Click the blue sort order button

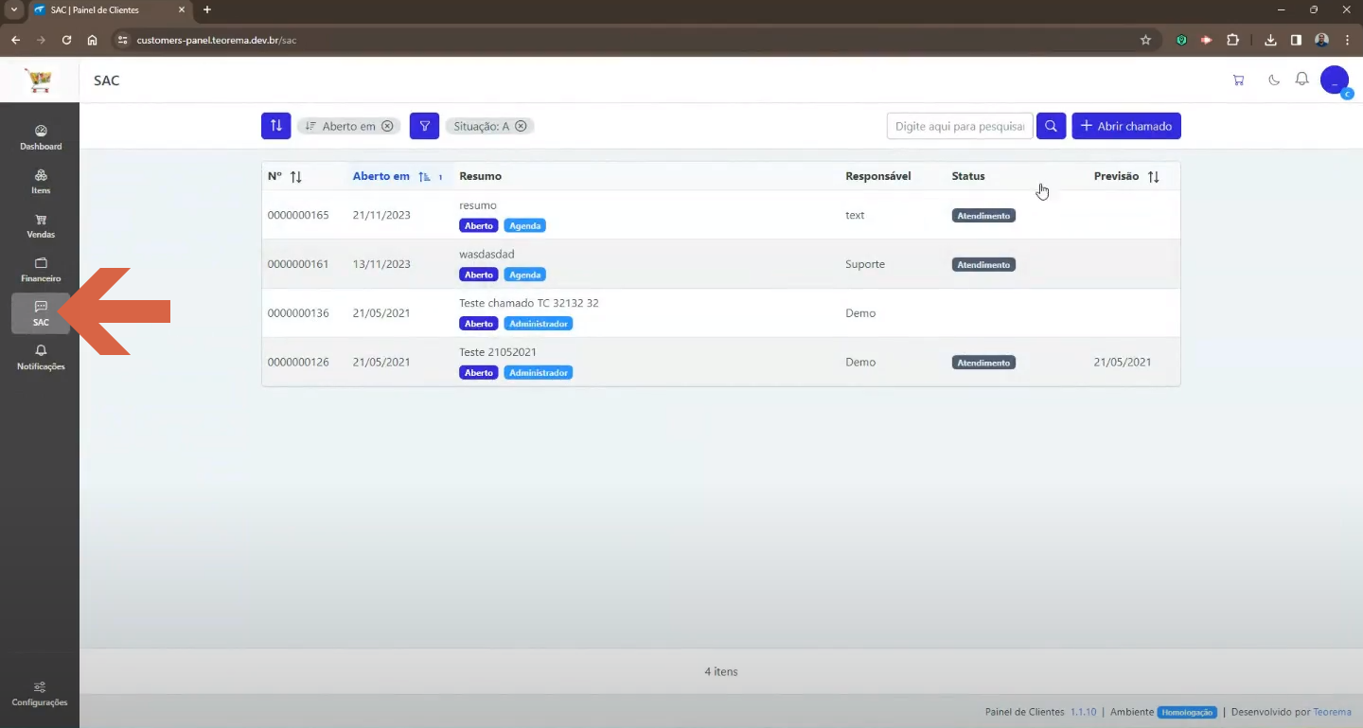click(275, 125)
